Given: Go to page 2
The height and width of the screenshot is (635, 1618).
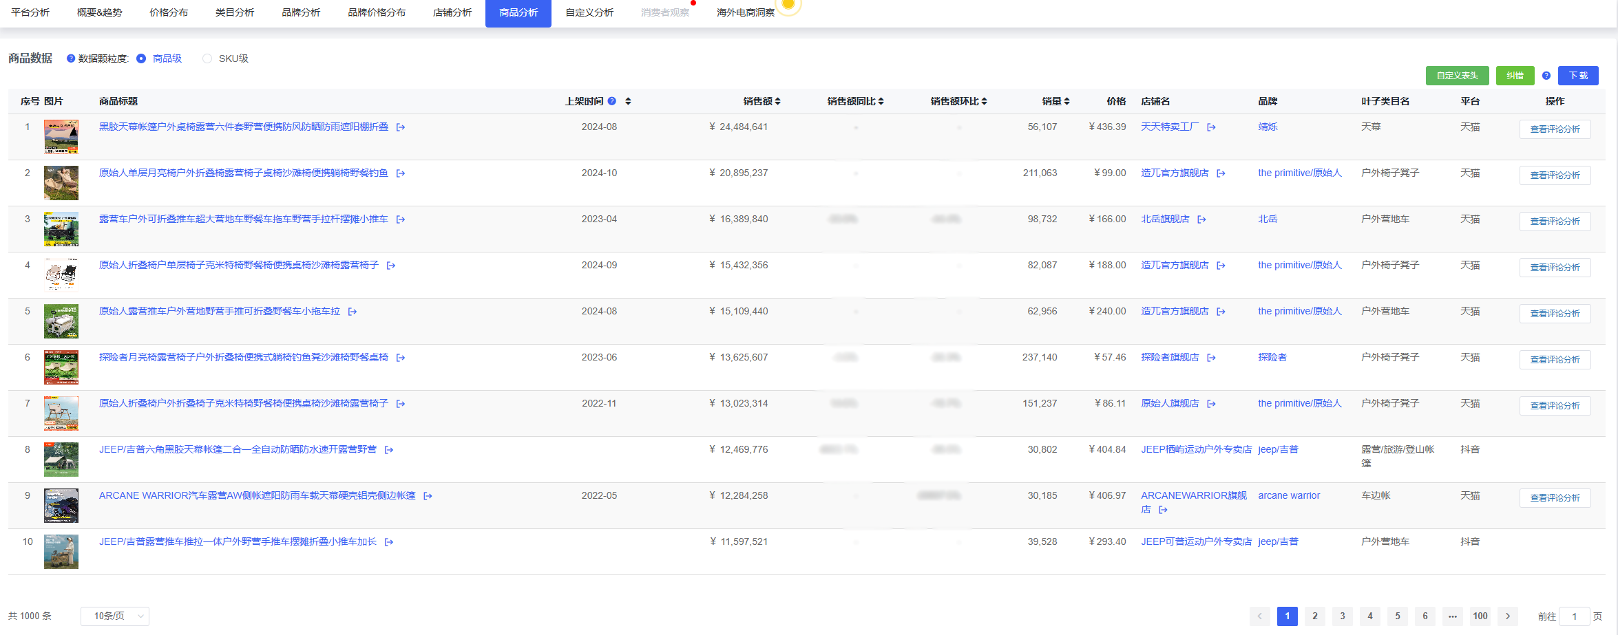Looking at the screenshot, I should (x=1315, y=616).
